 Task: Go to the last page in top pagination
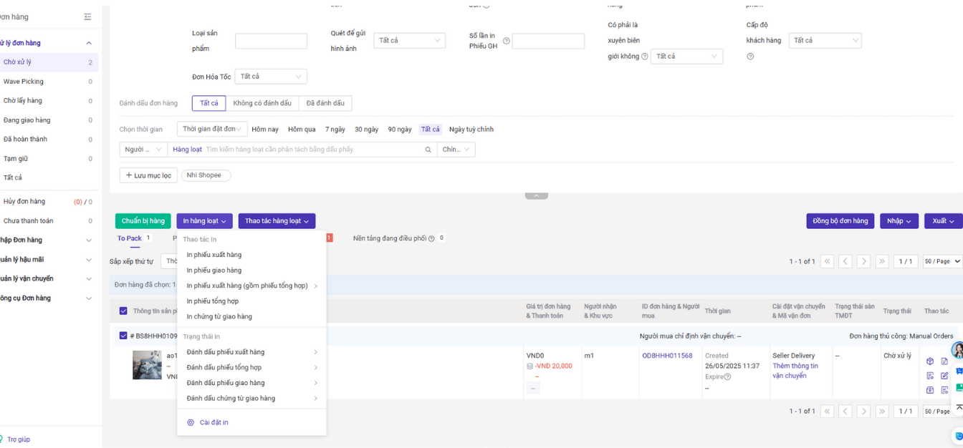tap(882, 262)
